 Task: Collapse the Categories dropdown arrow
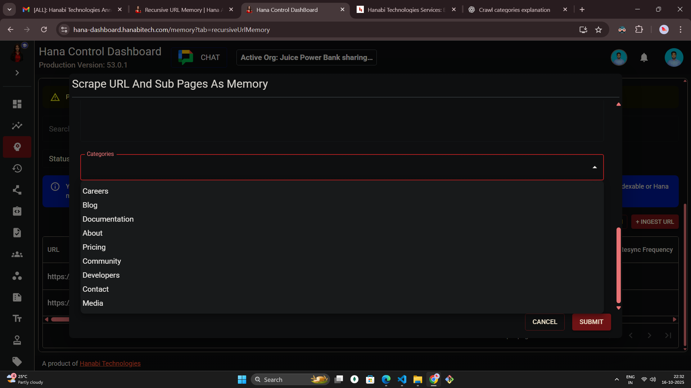[x=595, y=167]
